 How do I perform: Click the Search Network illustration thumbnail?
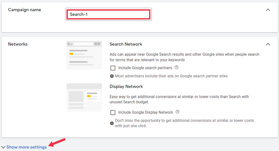pos(84,55)
